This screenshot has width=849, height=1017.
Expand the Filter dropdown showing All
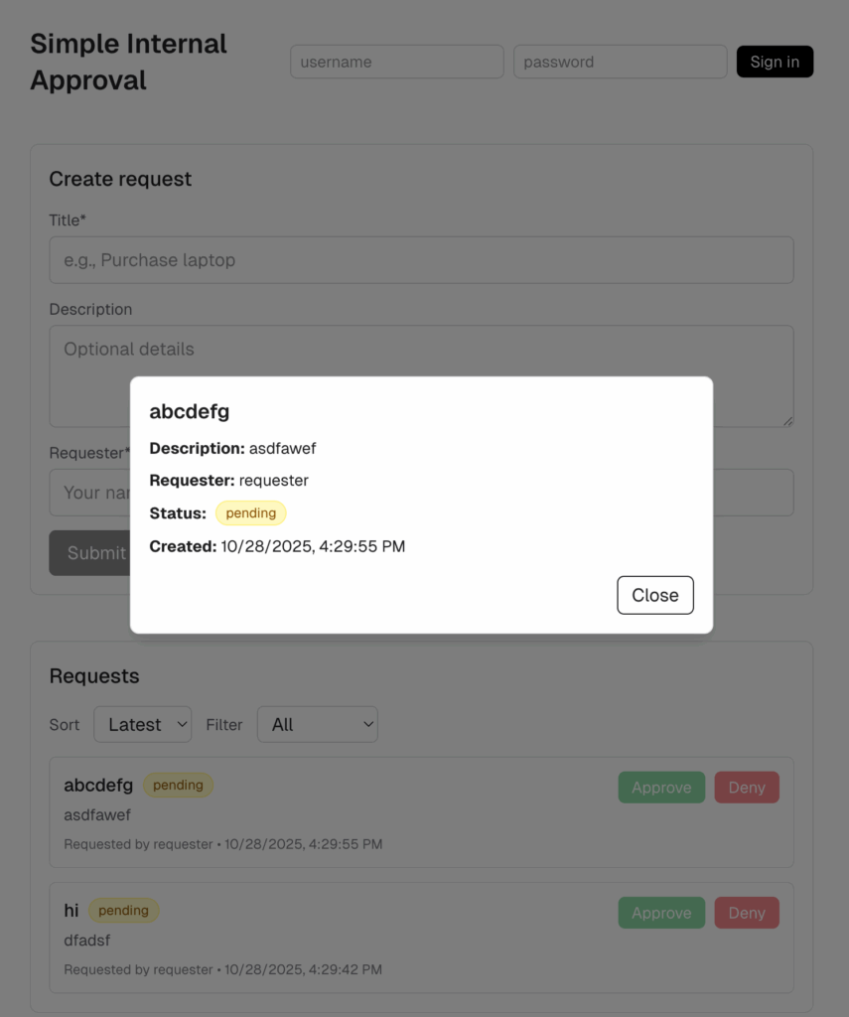tap(317, 725)
